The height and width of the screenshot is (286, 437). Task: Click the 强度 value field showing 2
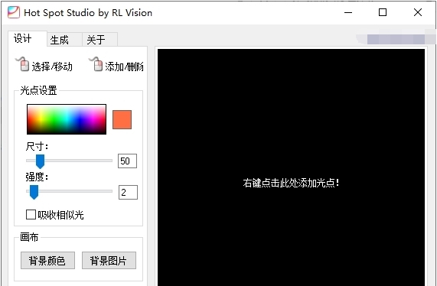[129, 192]
